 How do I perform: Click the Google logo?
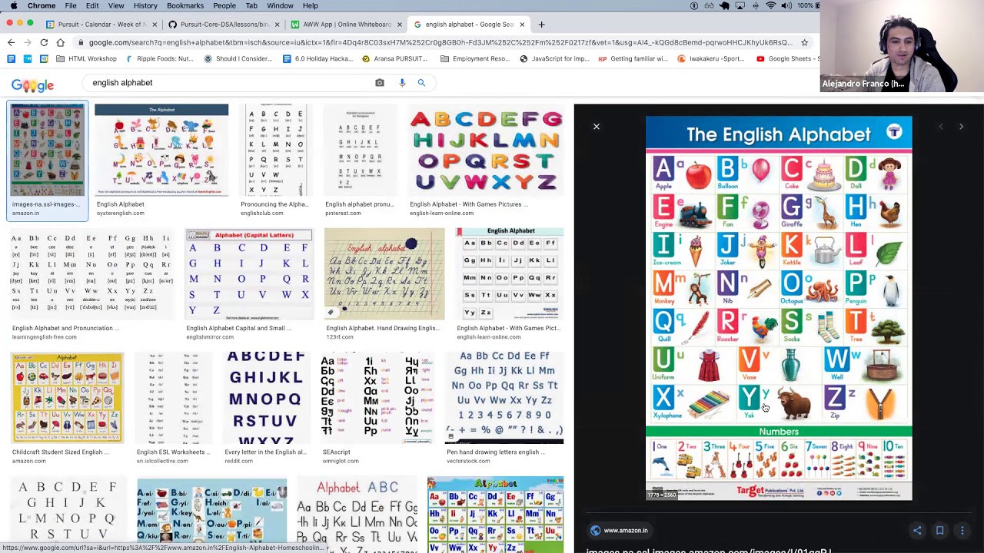click(x=32, y=85)
